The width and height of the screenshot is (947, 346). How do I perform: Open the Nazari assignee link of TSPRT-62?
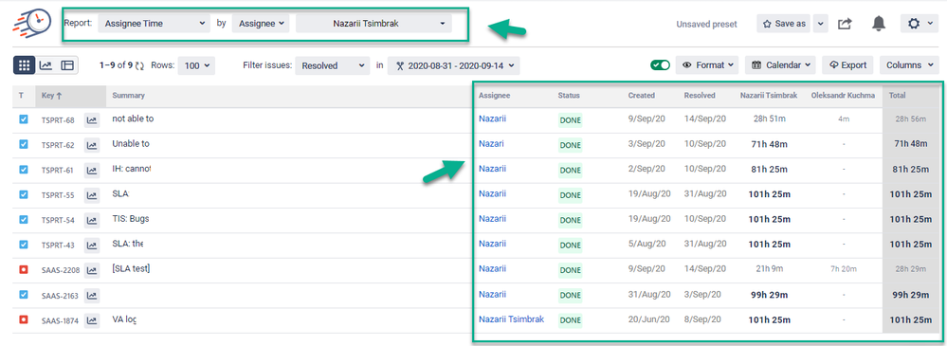[x=491, y=144]
